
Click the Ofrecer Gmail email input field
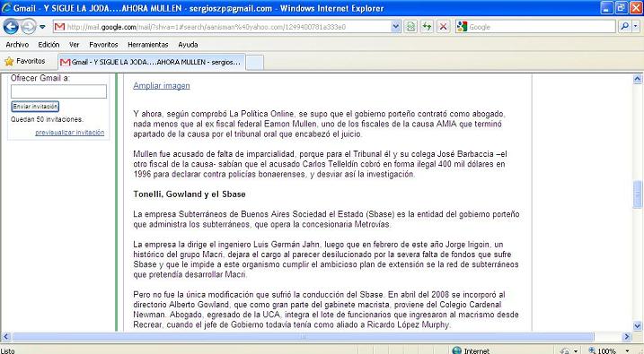click(x=58, y=91)
